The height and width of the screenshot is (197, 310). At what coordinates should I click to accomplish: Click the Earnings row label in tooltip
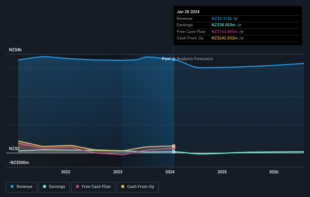(x=185, y=25)
